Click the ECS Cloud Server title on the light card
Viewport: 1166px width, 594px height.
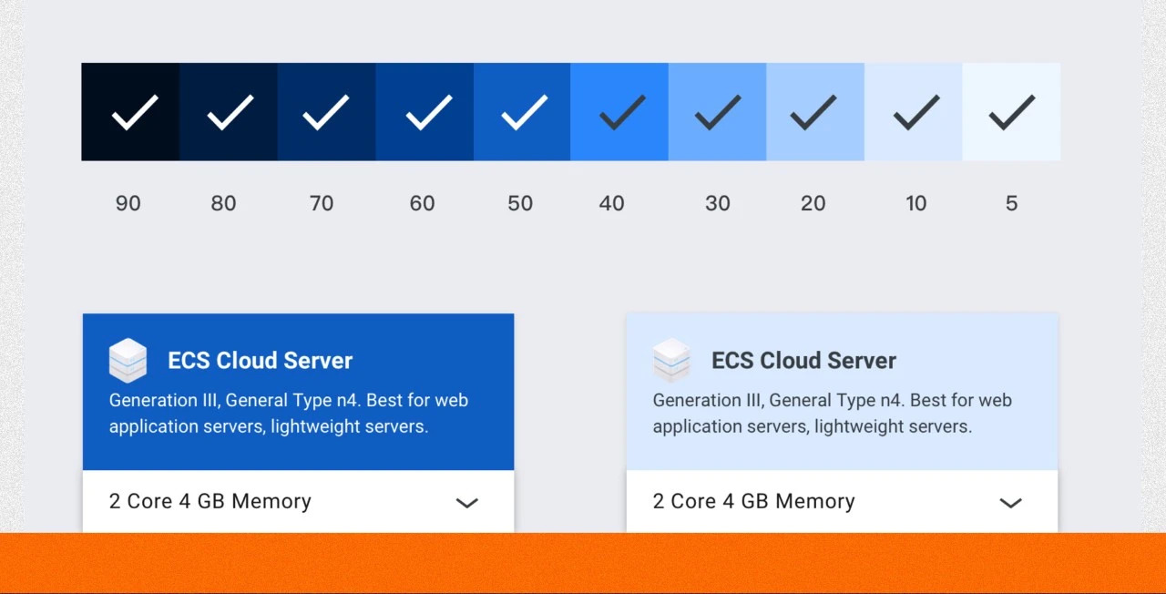803,361
